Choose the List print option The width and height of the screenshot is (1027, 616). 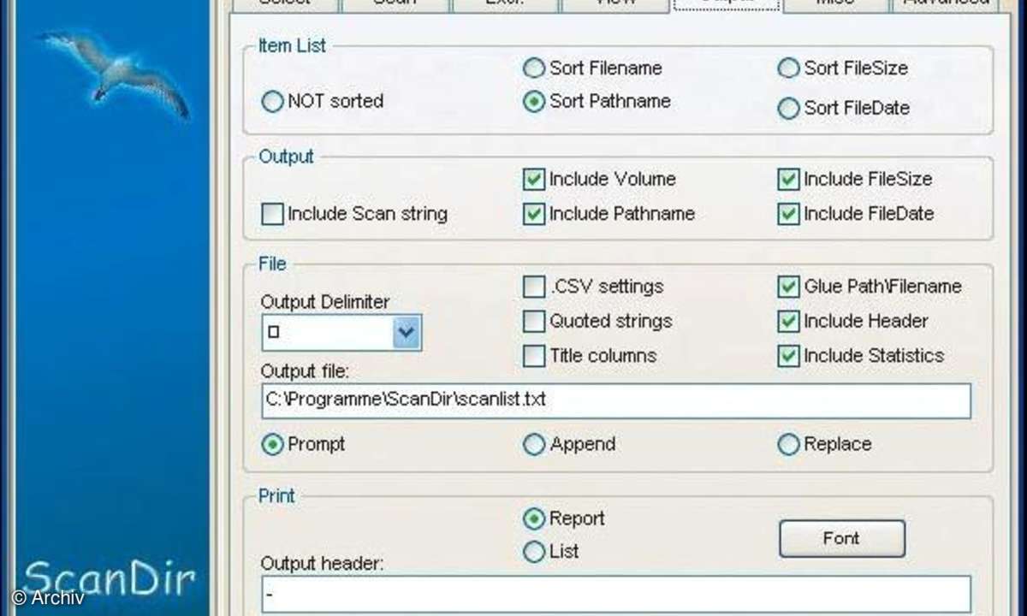click(x=534, y=552)
